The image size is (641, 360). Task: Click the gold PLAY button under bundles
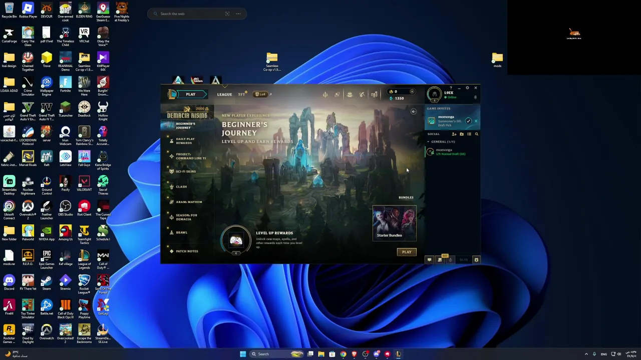point(406,252)
